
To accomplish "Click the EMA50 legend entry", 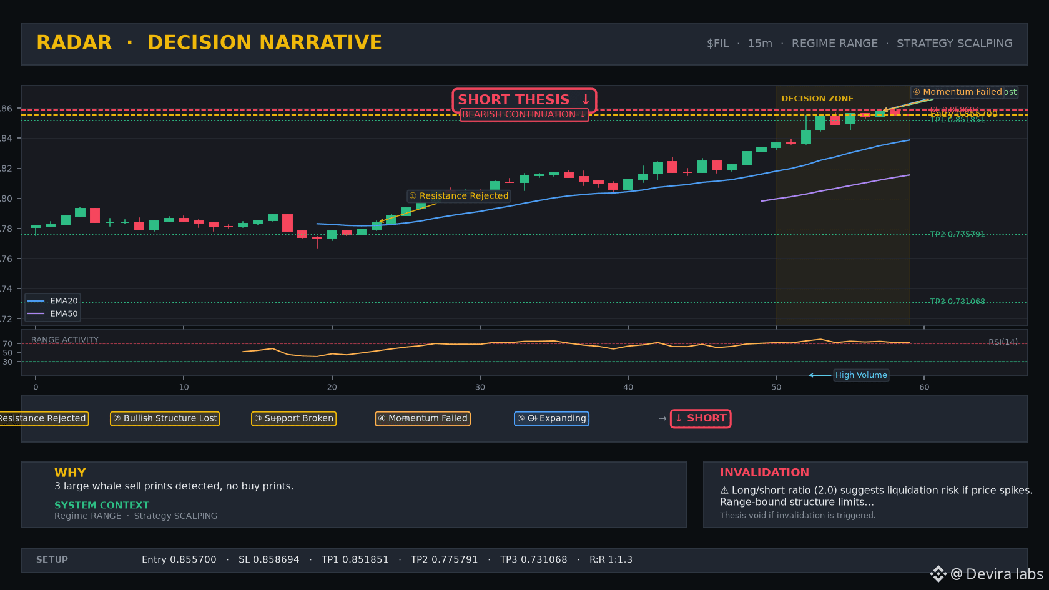I will [x=53, y=314].
